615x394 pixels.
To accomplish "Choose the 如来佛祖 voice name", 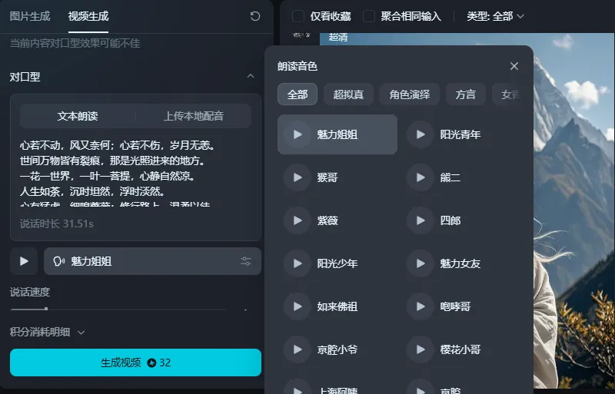I will click(x=337, y=306).
